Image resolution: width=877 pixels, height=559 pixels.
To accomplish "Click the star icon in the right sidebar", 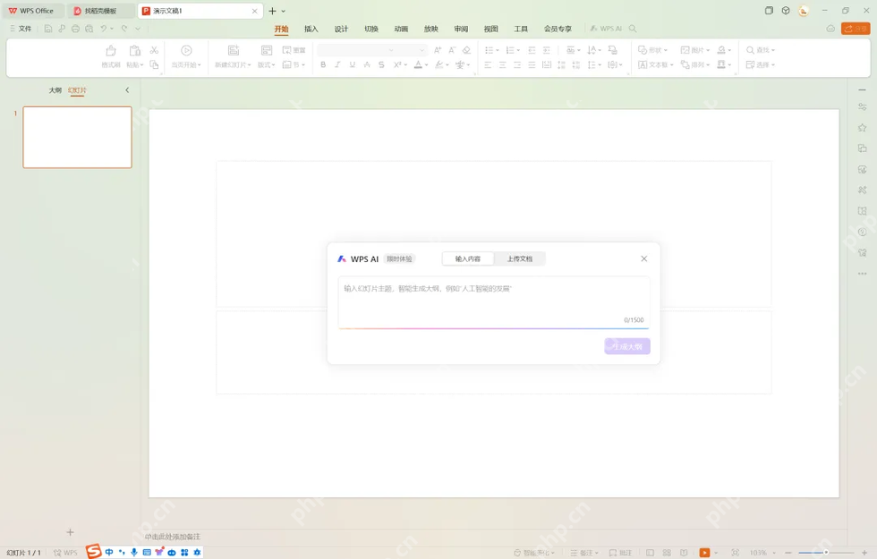I will click(862, 127).
